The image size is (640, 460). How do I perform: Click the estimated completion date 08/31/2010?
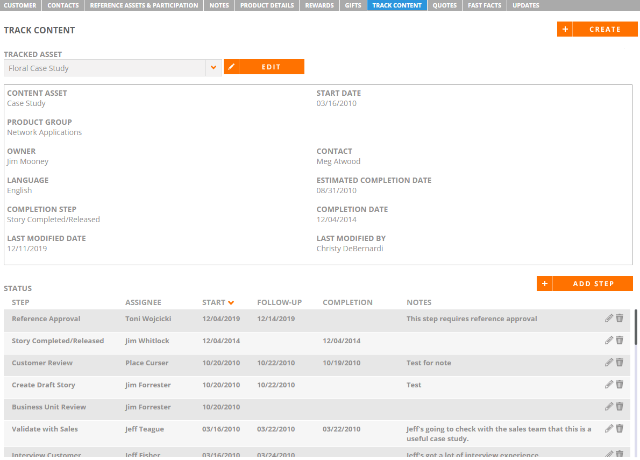tap(336, 190)
